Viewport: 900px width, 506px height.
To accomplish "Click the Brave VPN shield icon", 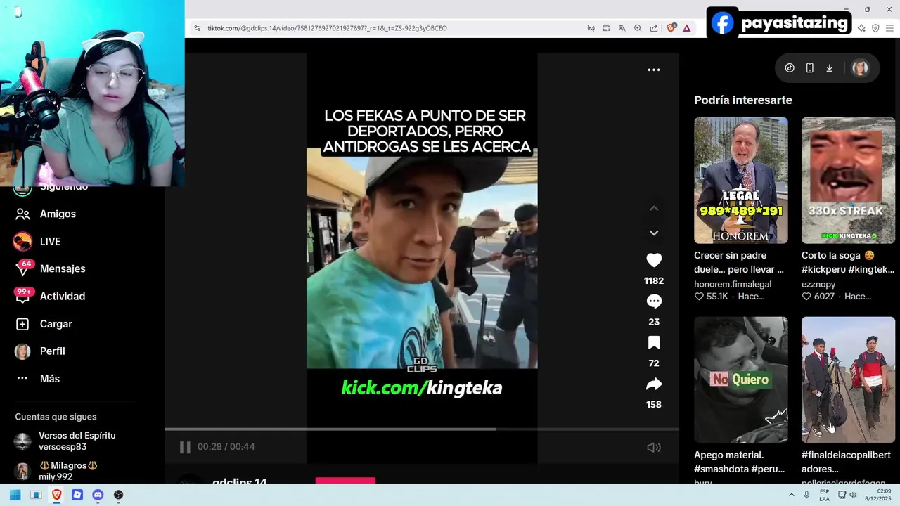I will tap(875, 28).
